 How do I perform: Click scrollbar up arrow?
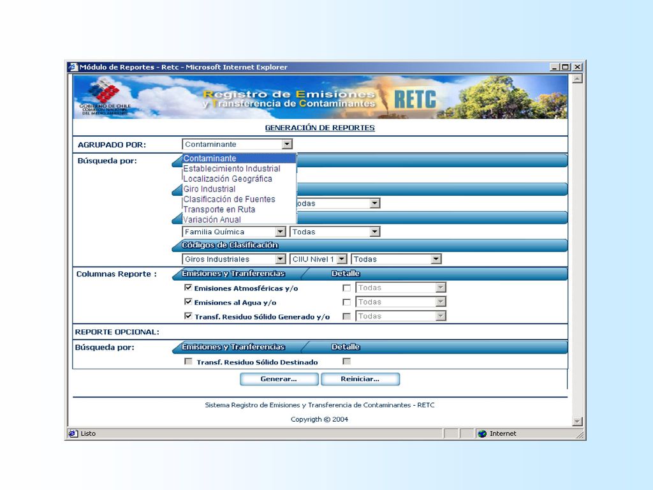click(x=577, y=78)
